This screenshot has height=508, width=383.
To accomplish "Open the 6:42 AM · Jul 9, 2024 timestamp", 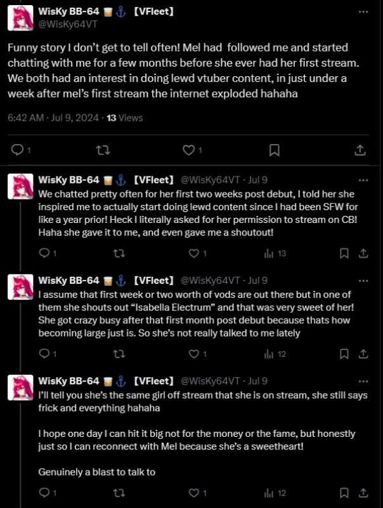I will click(53, 117).
